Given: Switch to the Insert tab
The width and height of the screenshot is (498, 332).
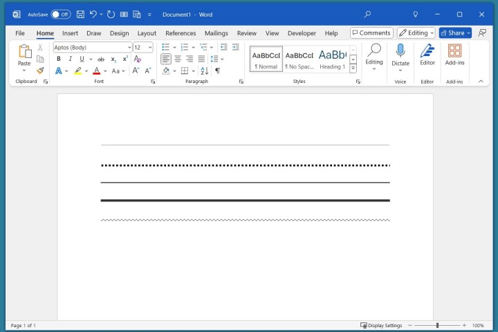Looking at the screenshot, I should coord(70,33).
